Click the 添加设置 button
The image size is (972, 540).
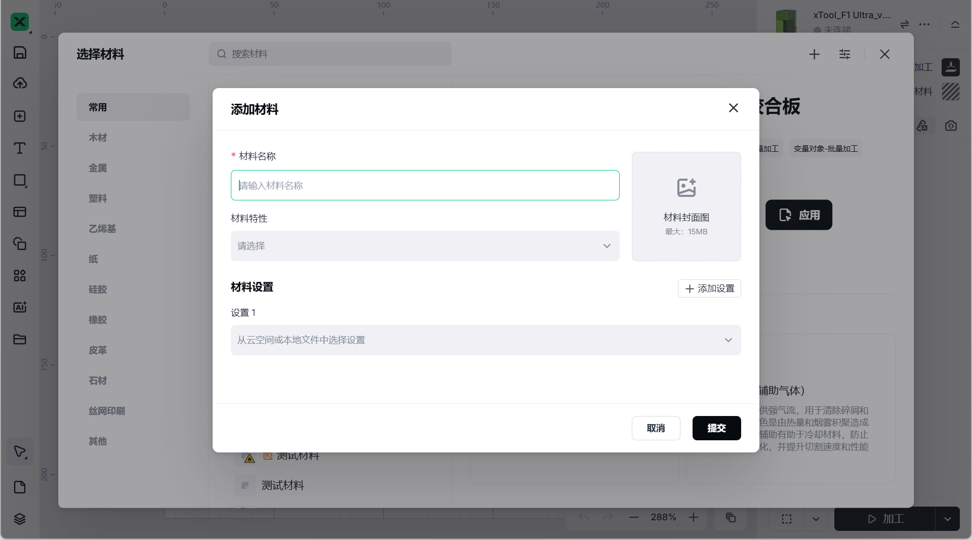[x=709, y=288]
